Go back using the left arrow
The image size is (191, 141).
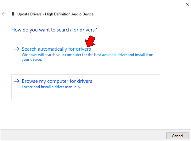point(4,14)
